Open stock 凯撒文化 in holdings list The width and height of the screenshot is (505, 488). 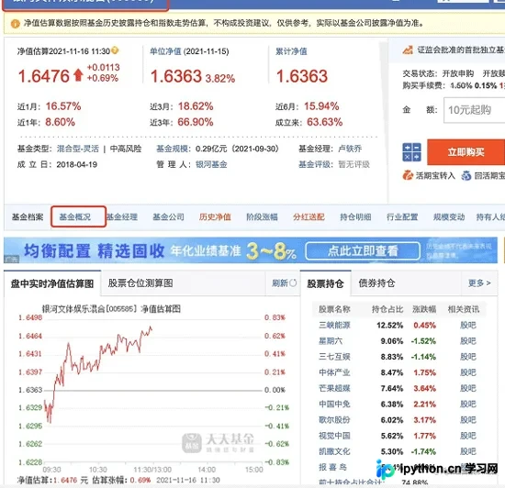[334, 451]
